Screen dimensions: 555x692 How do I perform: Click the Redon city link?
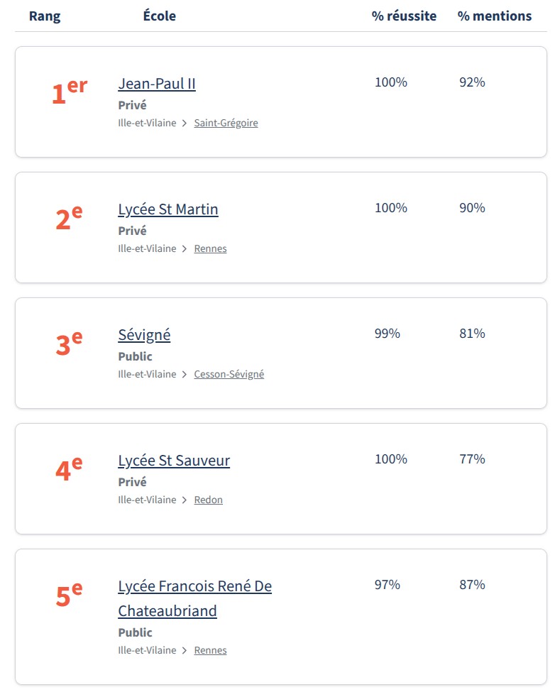pos(208,500)
